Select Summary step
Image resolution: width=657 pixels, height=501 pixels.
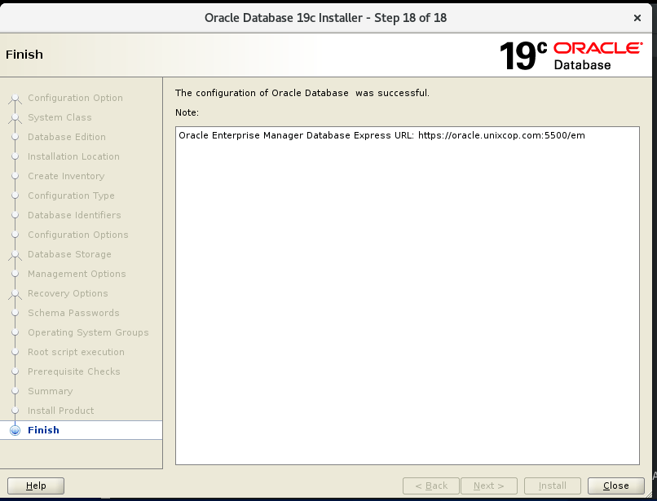point(51,391)
